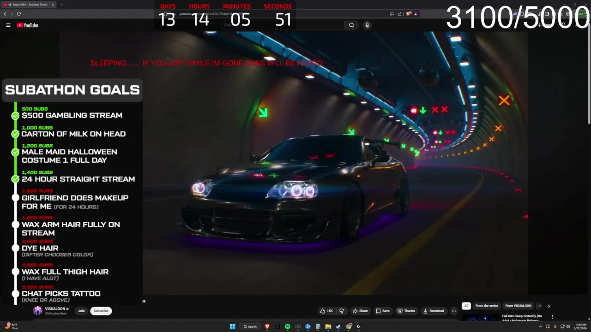Open File Explorer from the taskbar
This screenshot has width=591, height=332.
point(328,326)
